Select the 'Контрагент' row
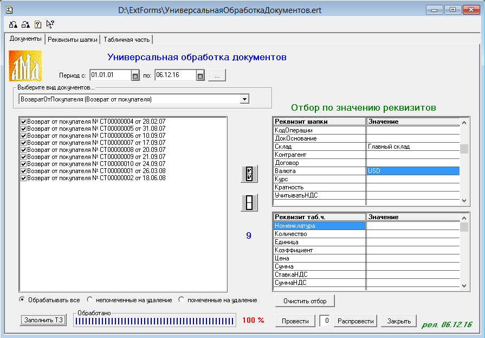Viewport: 485px width, 338px height. 366,155
